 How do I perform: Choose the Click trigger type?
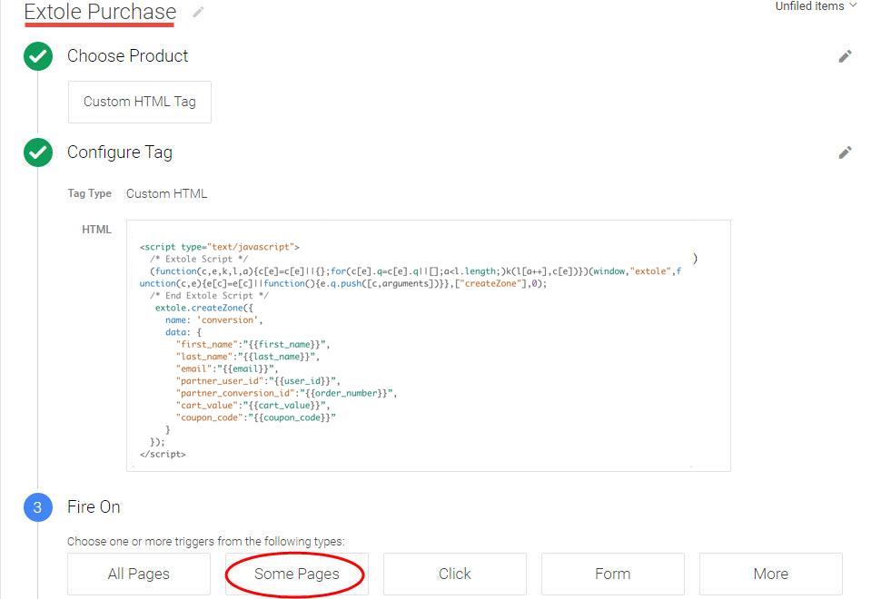(455, 574)
